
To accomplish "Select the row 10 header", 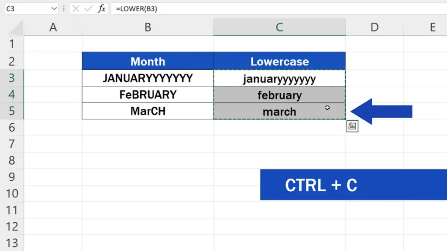I will point(11,193).
